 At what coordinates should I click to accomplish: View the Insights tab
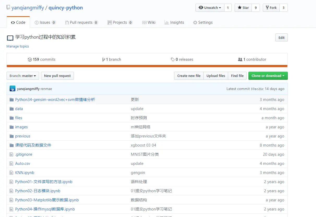tap(174, 22)
